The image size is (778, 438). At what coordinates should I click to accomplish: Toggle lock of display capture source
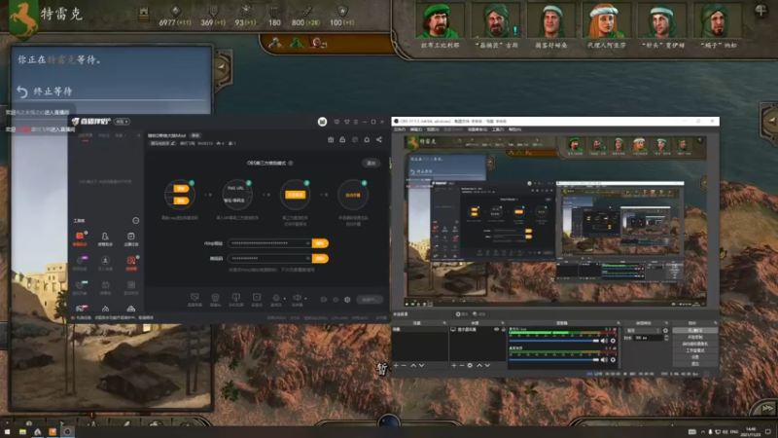coord(503,329)
